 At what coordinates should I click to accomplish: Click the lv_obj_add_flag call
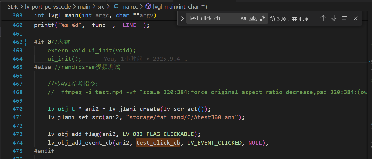pyautogui.click(x=73, y=134)
